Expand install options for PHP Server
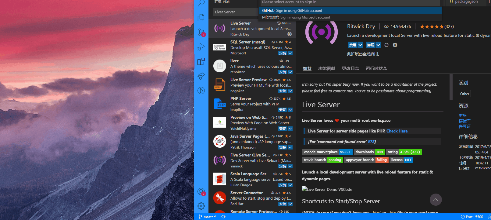The width and height of the screenshot is (491, 220). [290, 110]
